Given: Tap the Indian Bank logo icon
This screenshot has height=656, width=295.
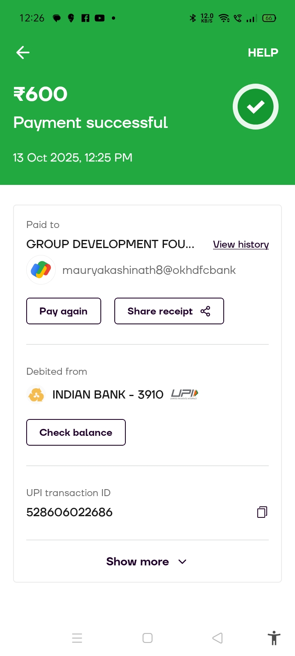Looking at the screenshot, I should [x=36, y=394].
